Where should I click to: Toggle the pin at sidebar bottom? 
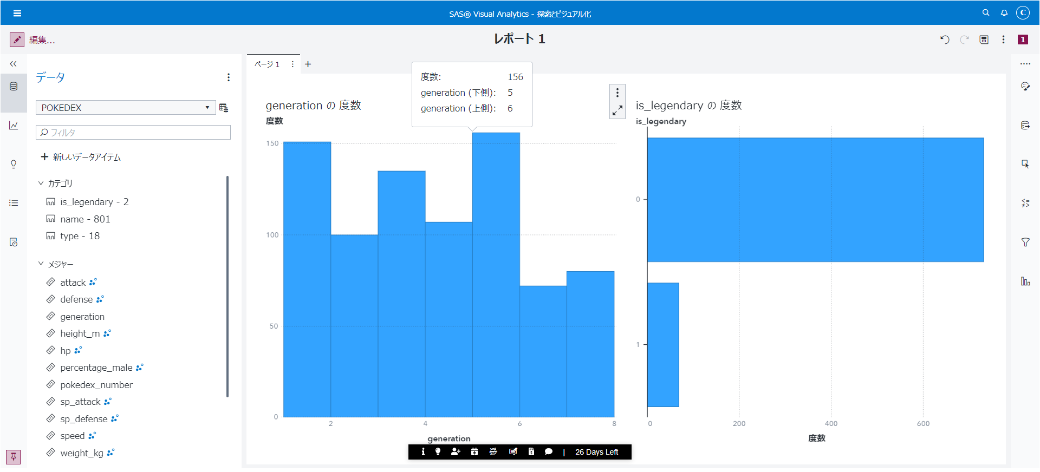14,457
